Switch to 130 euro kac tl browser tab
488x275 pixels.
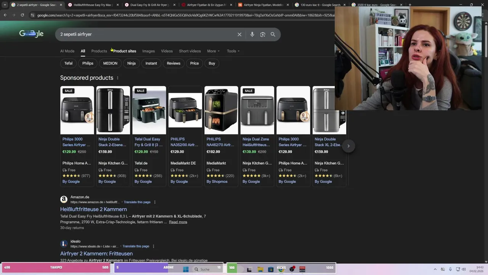320,5
